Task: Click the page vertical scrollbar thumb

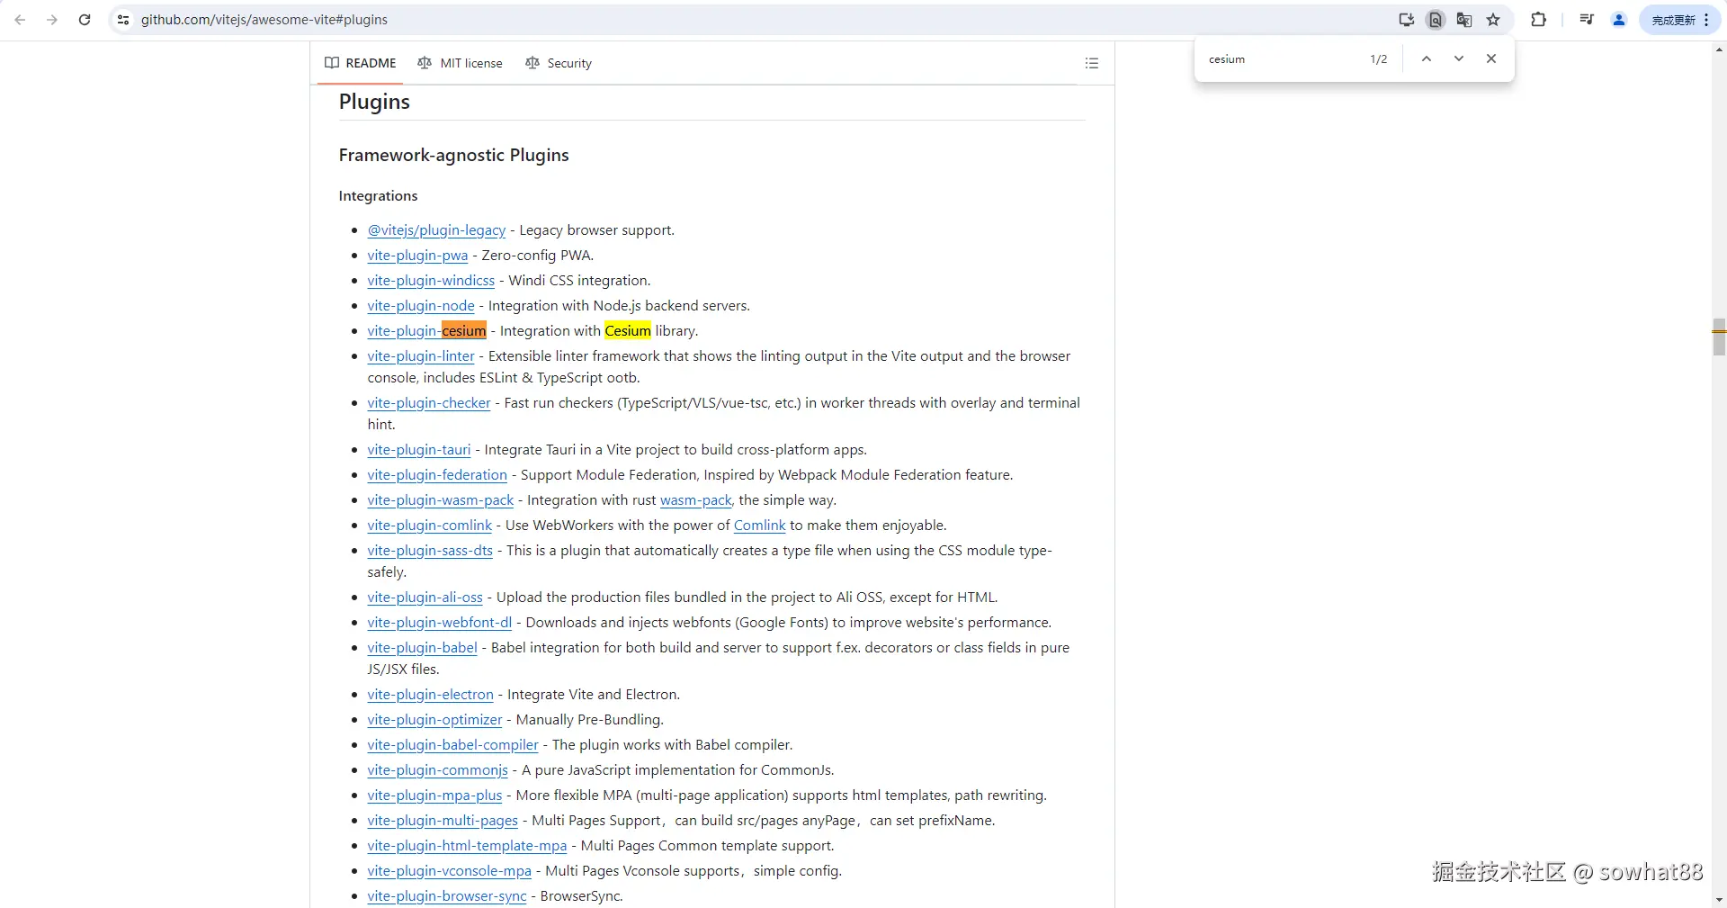Action: [1719, 337]
